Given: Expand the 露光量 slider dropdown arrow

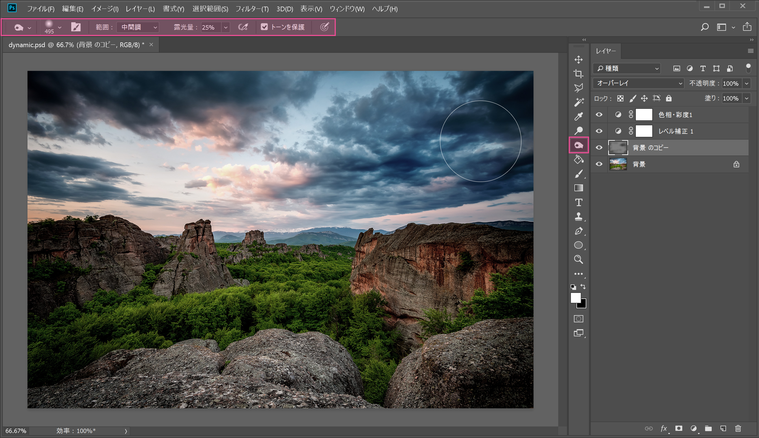Looking at the screenshot, I should click(x=226, y=27).
